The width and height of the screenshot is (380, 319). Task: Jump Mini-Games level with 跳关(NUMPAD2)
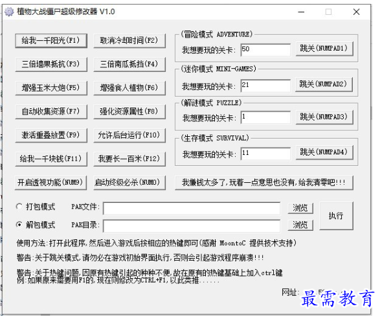tap(324, 84)
